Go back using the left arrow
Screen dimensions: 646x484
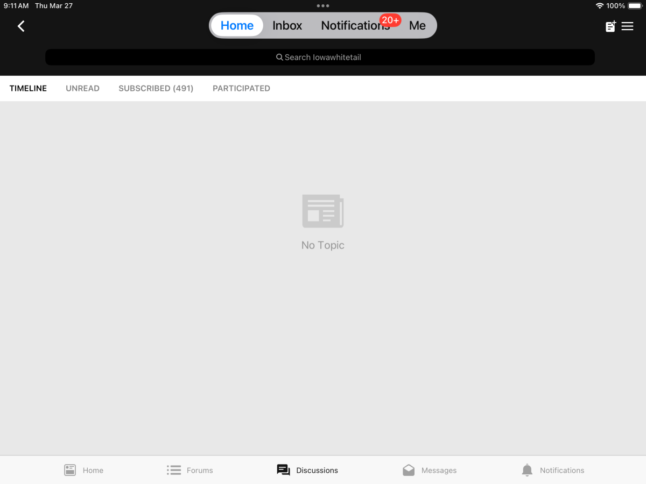pos(21,26)
